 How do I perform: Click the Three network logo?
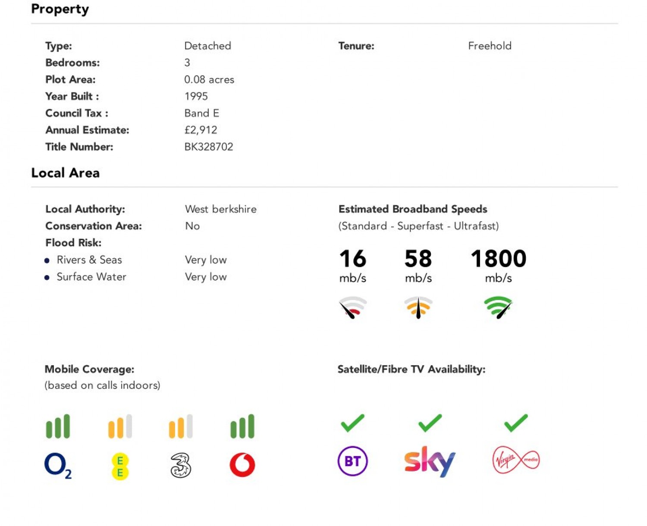pos(181,465)
